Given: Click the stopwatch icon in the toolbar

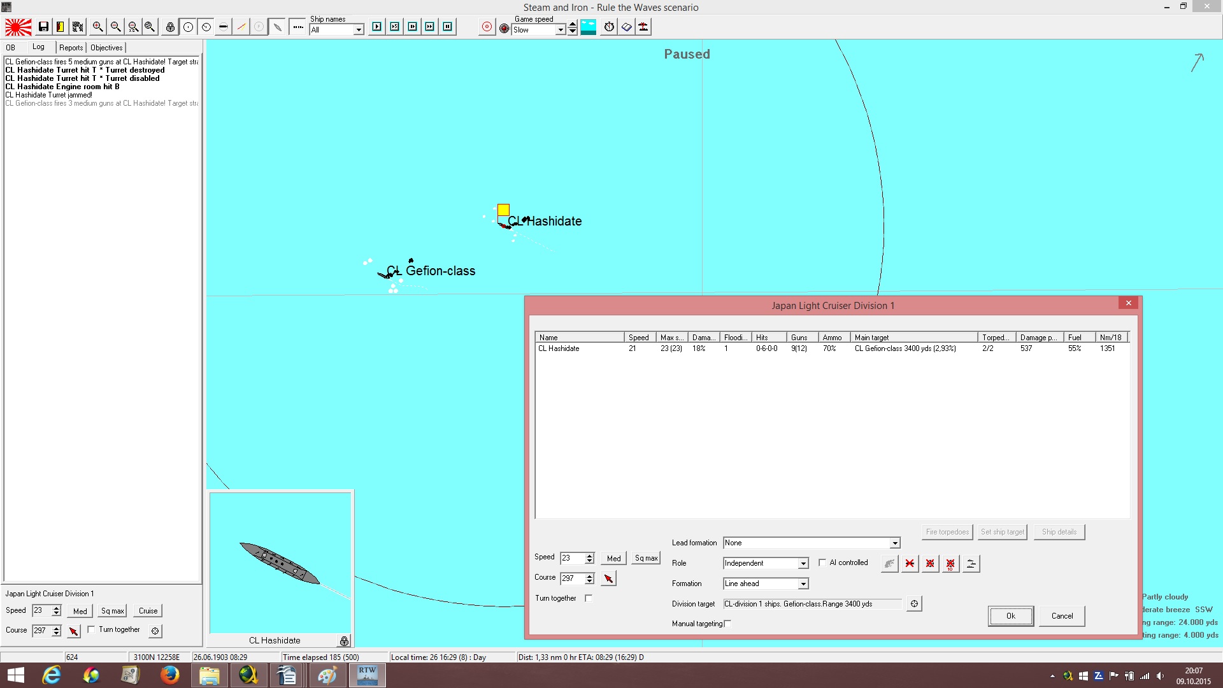Looking at the screenshot, I should pos(609,27).
